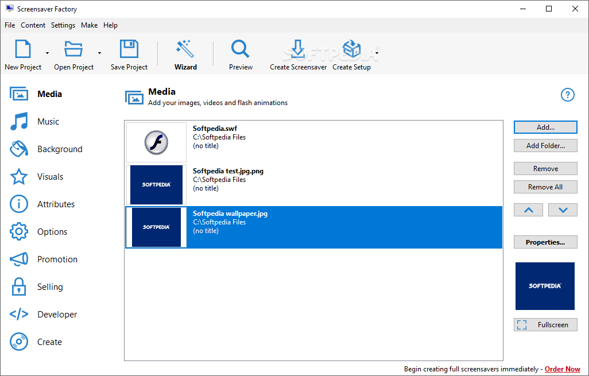Click the Add Folder... button
Viewport: 589px width, 376px height.
(x=545, y=146)
